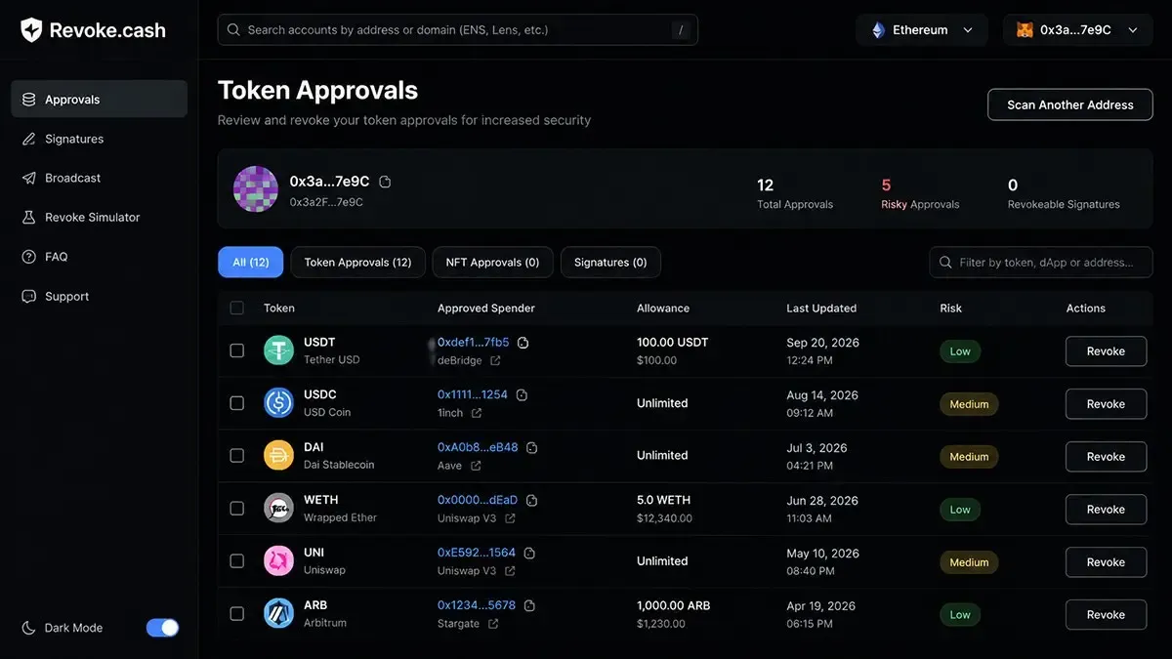Select the ARB row checkbox
The height and width of the screenshot is (659, 1172).
coord(236,614)
